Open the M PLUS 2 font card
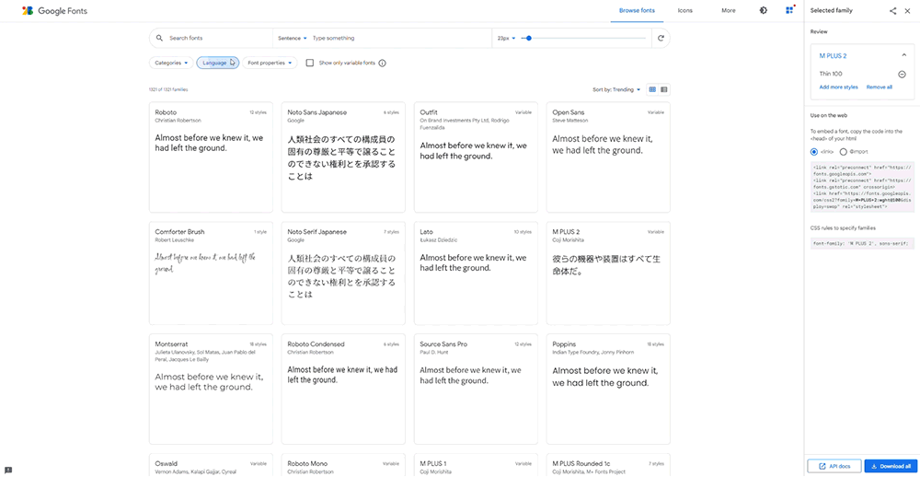This screenshot has width=920, height=477. point(608,273)
